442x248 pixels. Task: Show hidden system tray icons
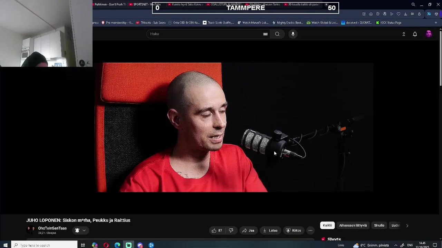(x=396, y=245)
